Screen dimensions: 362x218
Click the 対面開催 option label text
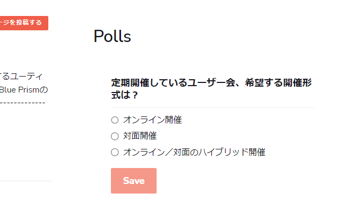[x=140, y=136]
